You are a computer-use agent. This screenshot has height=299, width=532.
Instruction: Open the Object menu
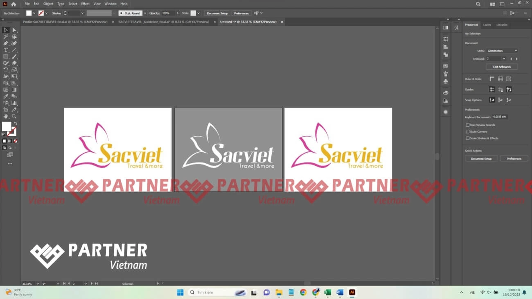coord(48,4)
